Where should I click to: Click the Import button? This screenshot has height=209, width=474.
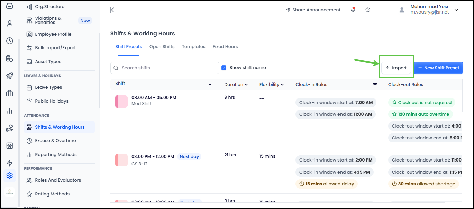396,68
